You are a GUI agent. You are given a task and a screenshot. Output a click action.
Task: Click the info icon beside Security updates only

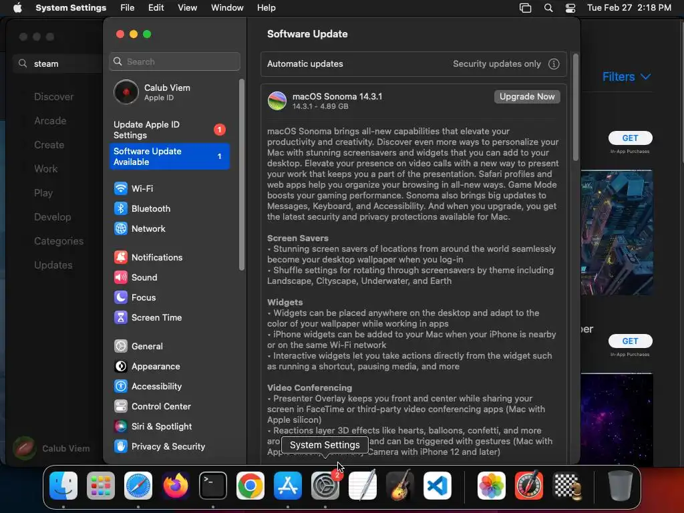[554, 64]
